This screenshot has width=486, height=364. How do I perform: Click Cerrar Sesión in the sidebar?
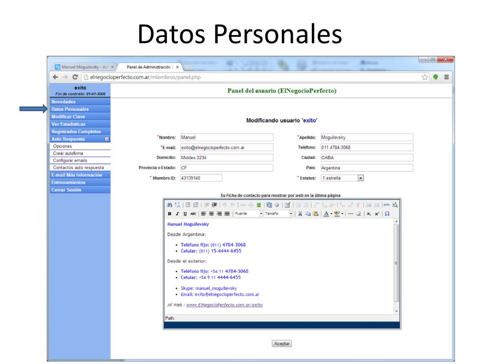click(80, 190)
